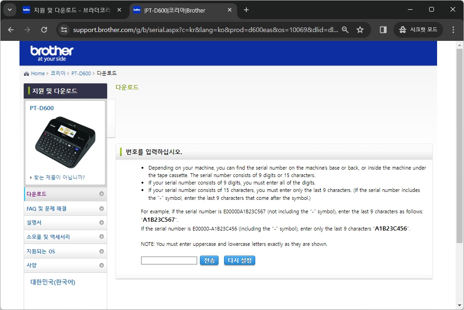The image size is (464, 310).
Task: Click arrow icon on 지원되는 OS row
Action: 102,251
